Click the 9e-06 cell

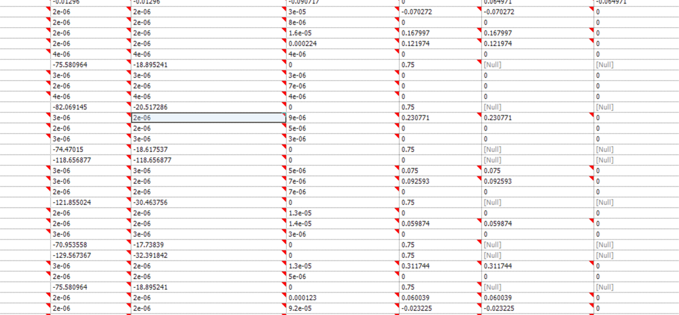343,117
